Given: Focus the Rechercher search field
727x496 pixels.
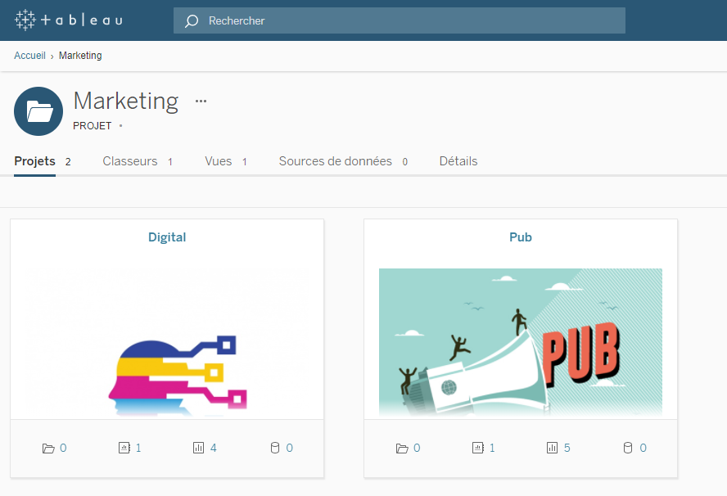Looking at the screenshot, I should 409,20.
